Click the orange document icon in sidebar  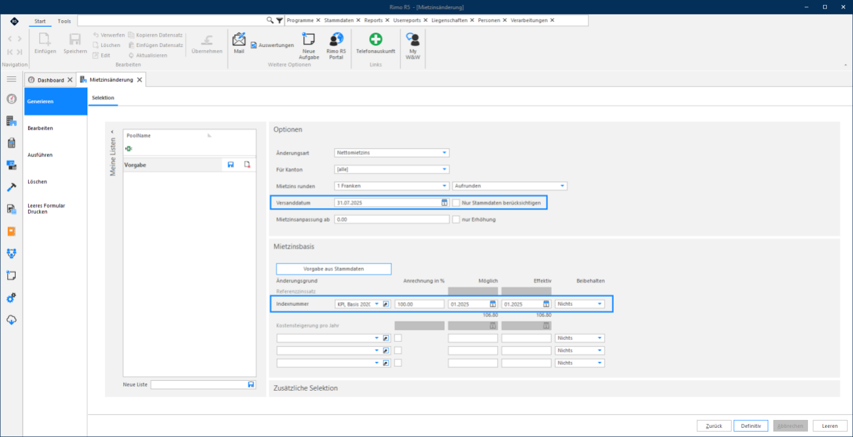coord(11,232)
